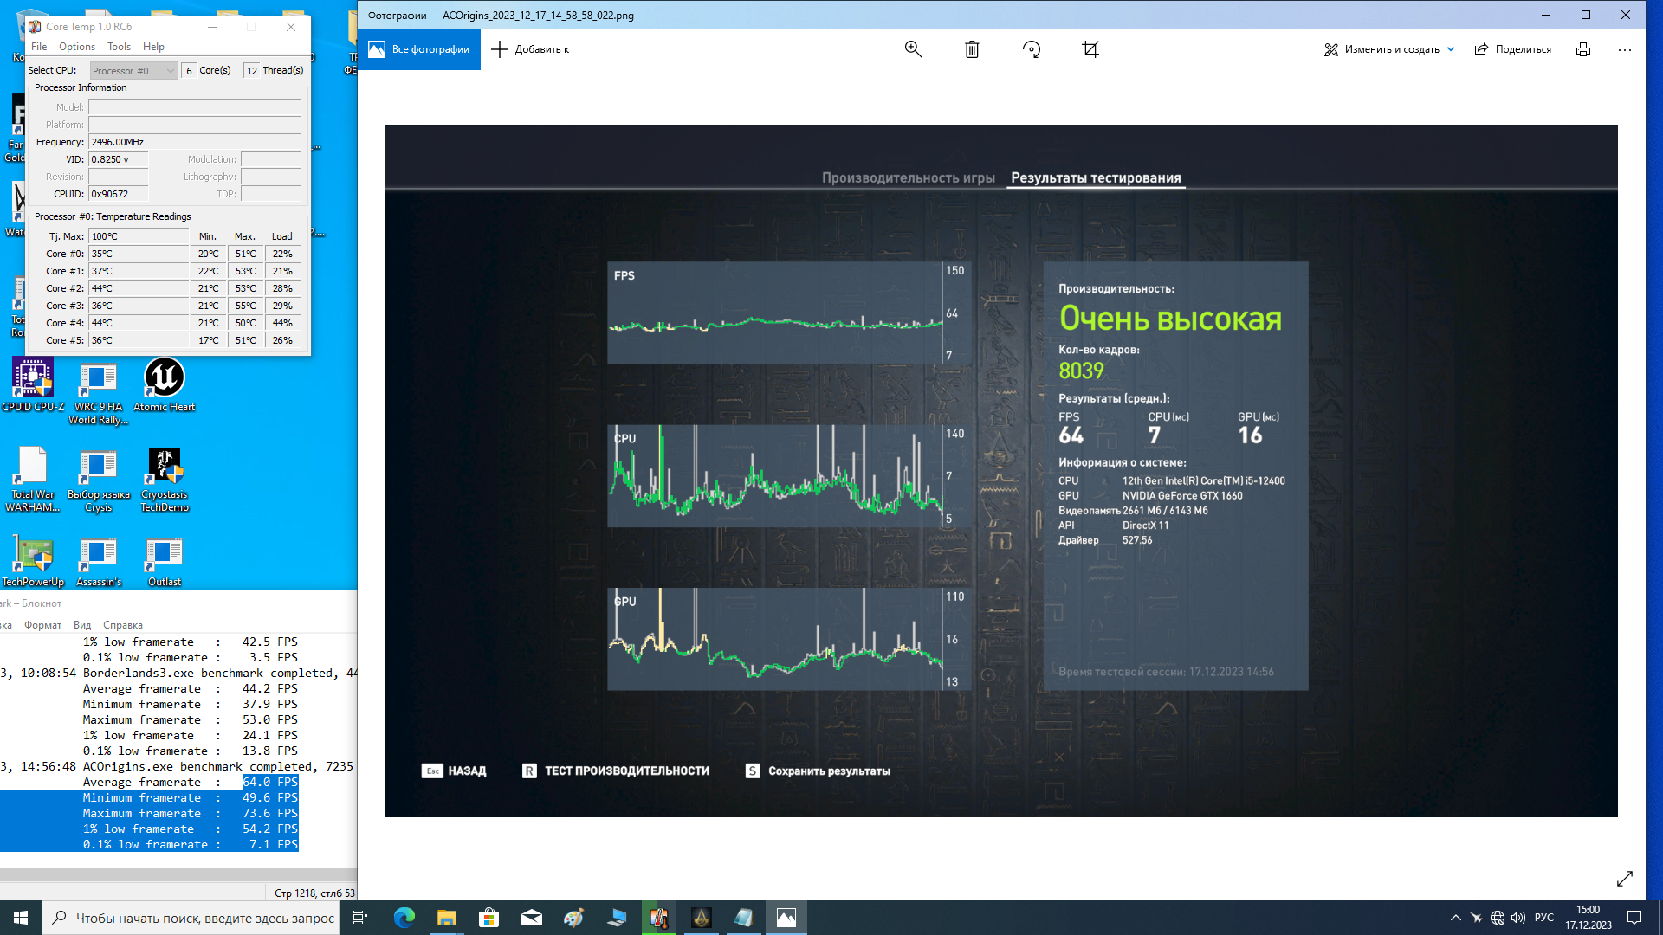Click the print icon in Photos
Screen dimensions: 1663x935
(x=1583, y=49)
